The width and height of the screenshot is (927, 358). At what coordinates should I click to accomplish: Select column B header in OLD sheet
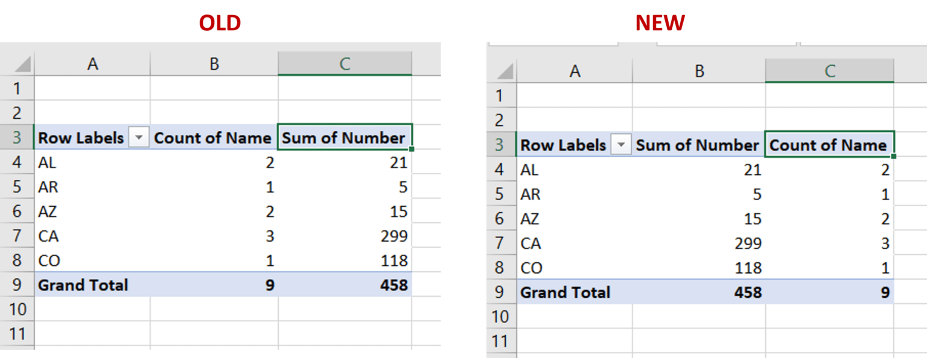pyautogui.click(x=214, y=64)
